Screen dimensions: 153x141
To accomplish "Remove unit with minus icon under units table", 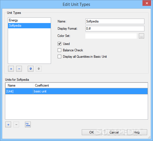I will tap(16, 125).
